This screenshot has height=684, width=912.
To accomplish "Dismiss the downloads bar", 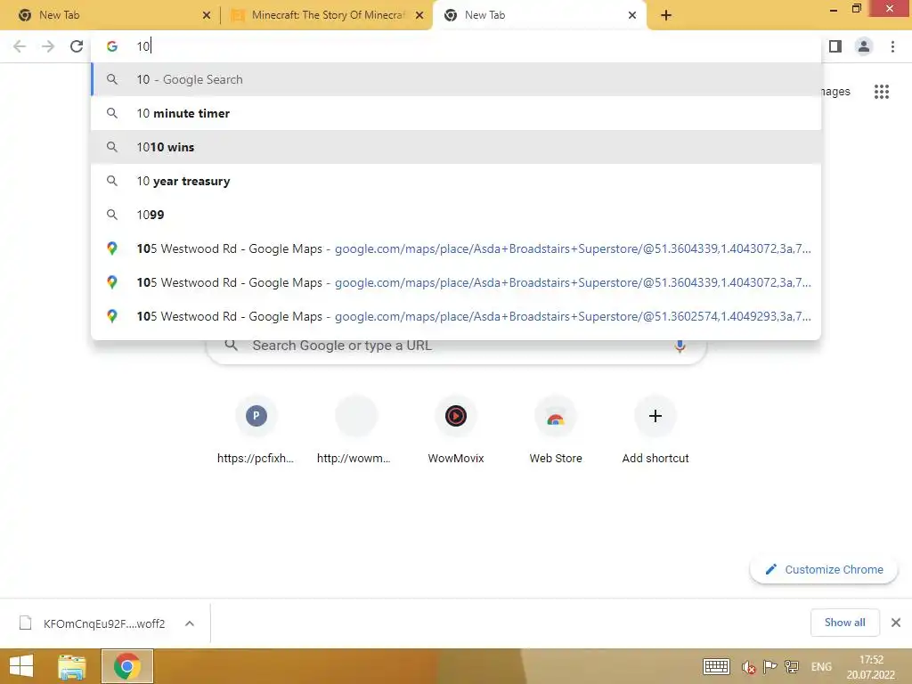I will pyautogui.click(x=896, y=623).
